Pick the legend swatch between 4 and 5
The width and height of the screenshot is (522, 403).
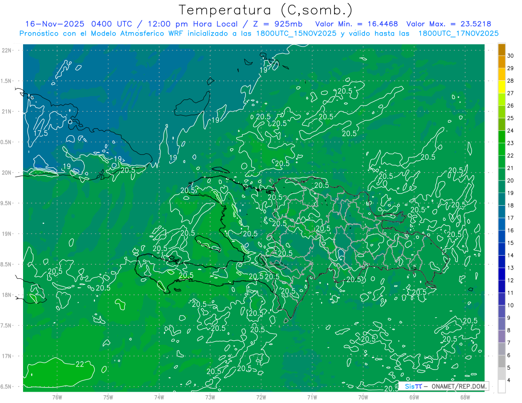502,374
